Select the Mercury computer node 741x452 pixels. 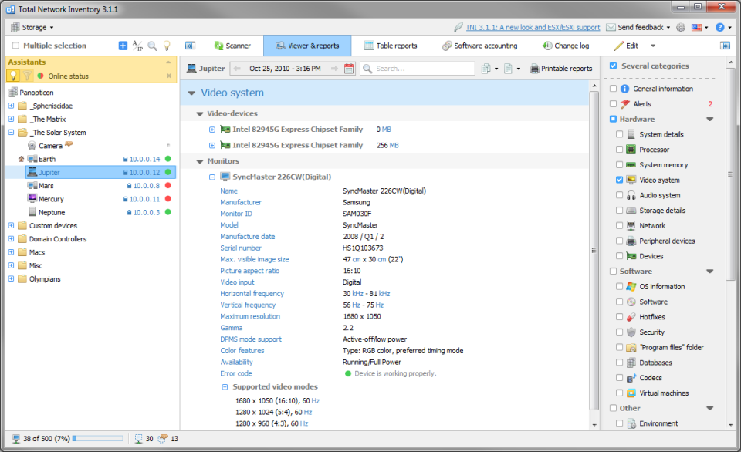coord(51,199)
